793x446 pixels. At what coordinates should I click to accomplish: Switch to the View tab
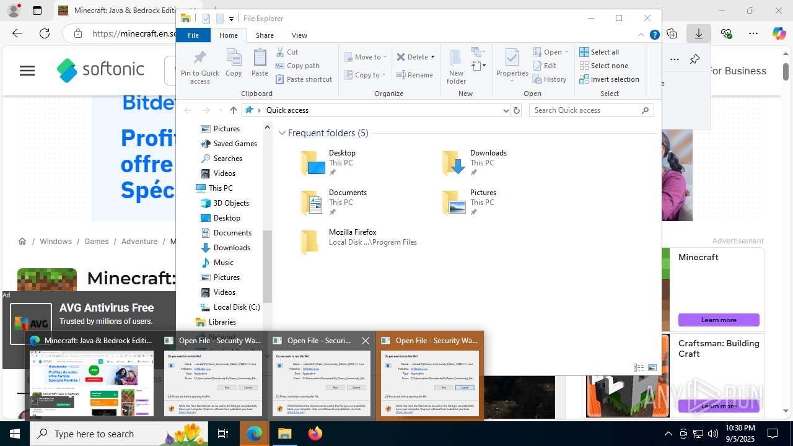click(x=299, y=35)
